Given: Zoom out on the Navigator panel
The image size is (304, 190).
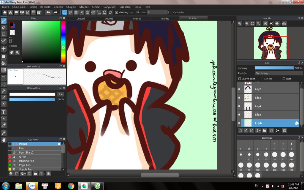Looking at the screenshot, I should (x=258, y=23).
